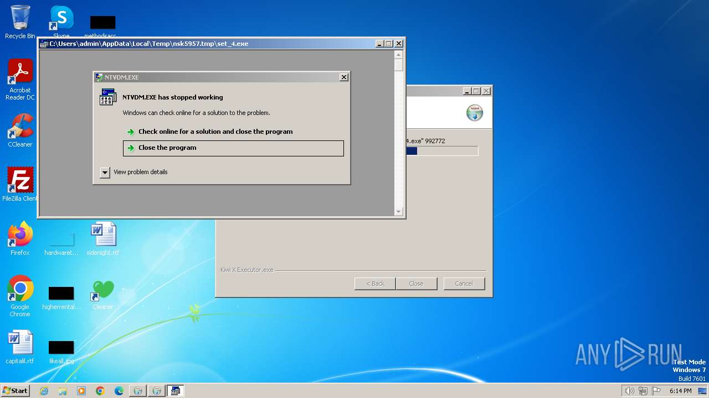Open the likeall.jpg file icon
Viewport: 709px width, 398px height.
click(61, 352)
